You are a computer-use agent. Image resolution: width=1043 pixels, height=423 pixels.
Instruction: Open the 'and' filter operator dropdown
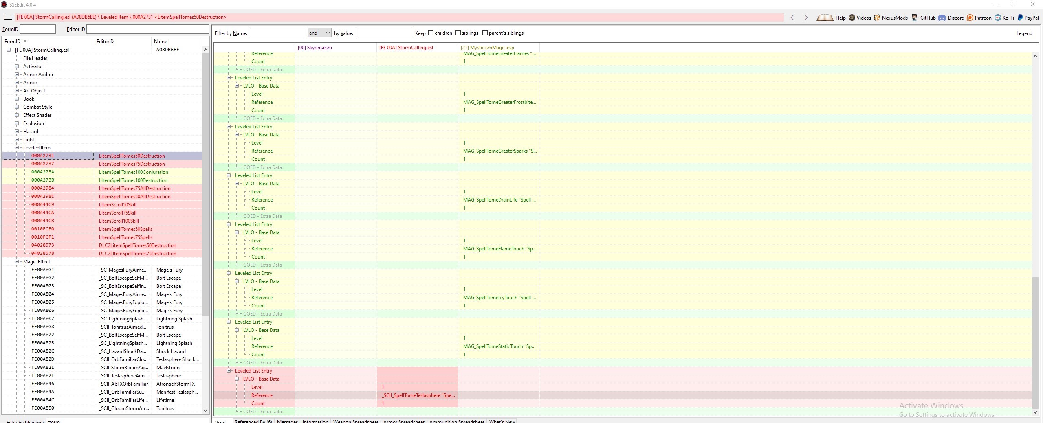(319, 33)
